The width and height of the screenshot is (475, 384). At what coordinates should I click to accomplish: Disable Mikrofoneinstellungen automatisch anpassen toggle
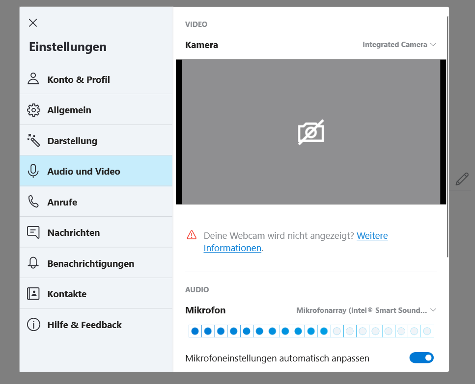[421, 358]
